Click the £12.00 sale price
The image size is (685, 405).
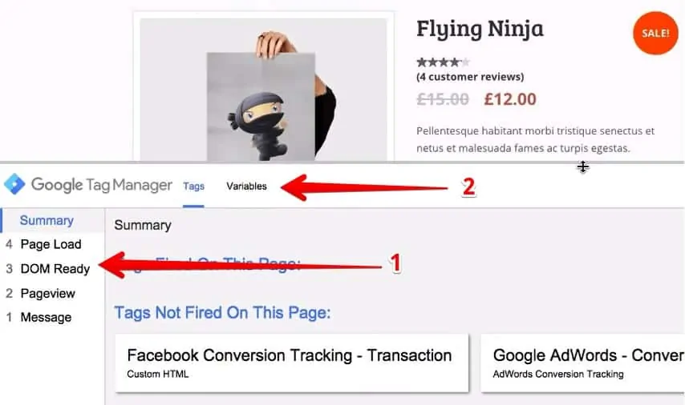(510, 99)
